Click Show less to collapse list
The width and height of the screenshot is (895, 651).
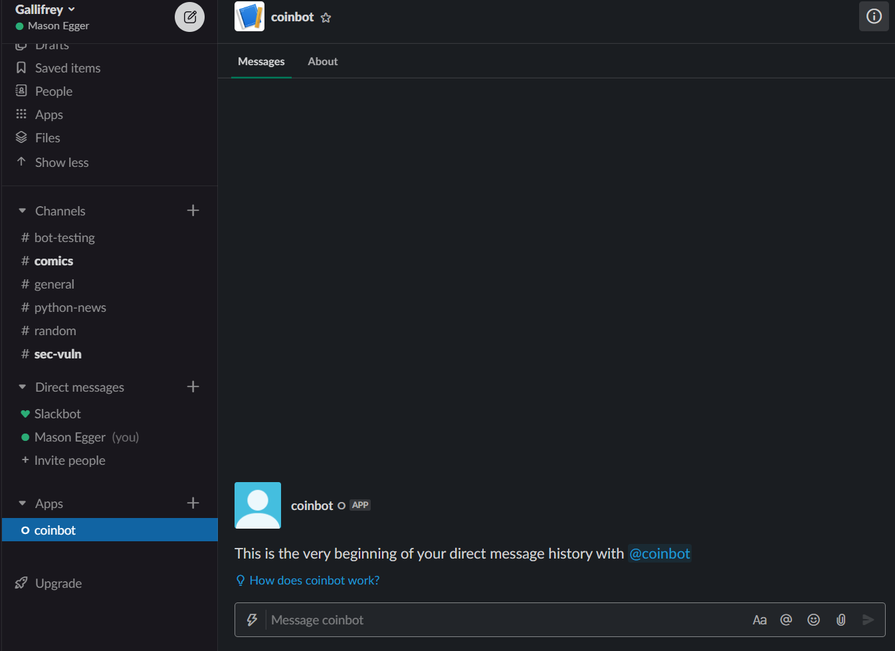coord(62,162)
